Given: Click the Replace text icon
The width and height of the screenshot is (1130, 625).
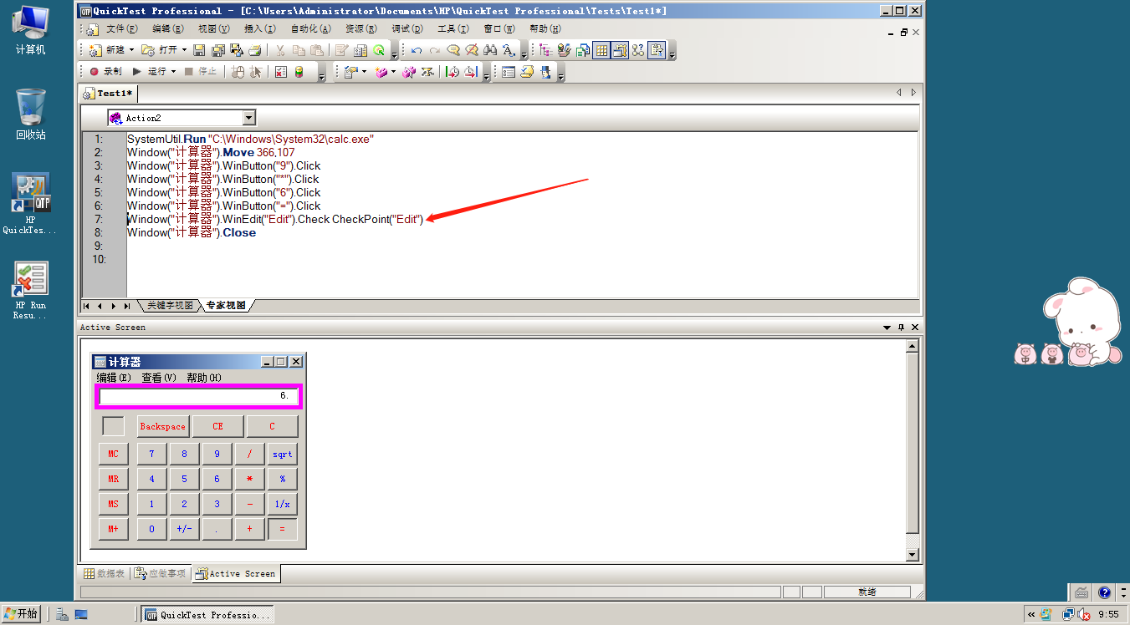Looking at the screenshot, I should (509, 50).
